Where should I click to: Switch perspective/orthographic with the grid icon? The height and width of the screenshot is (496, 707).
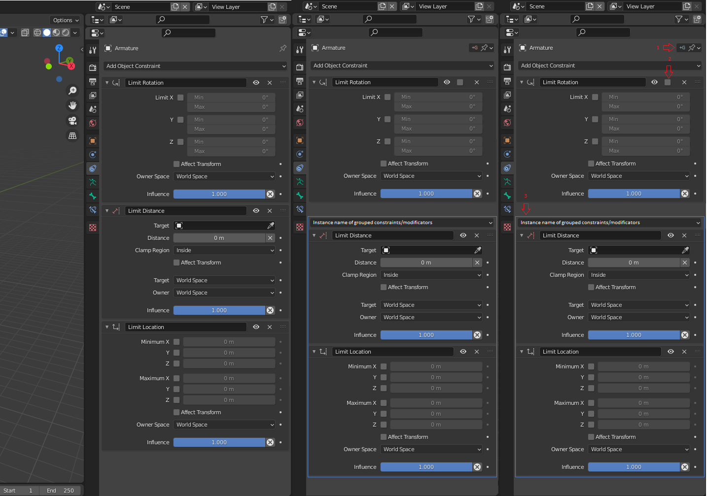72,135
